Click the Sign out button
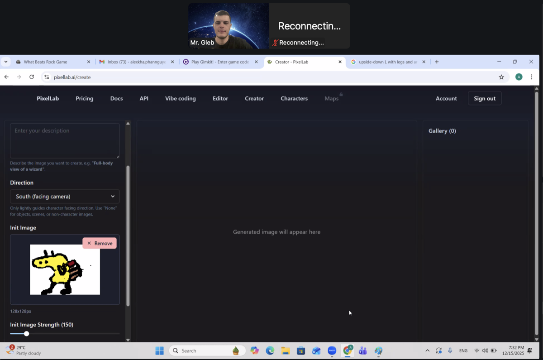 click(484, 98)
